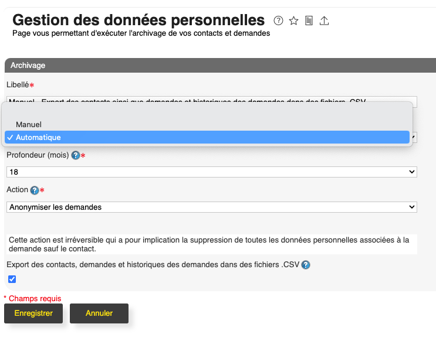Screen dimensions: 436x341
Task: Open the help icon beside the page title
Action: click(279, 21)
